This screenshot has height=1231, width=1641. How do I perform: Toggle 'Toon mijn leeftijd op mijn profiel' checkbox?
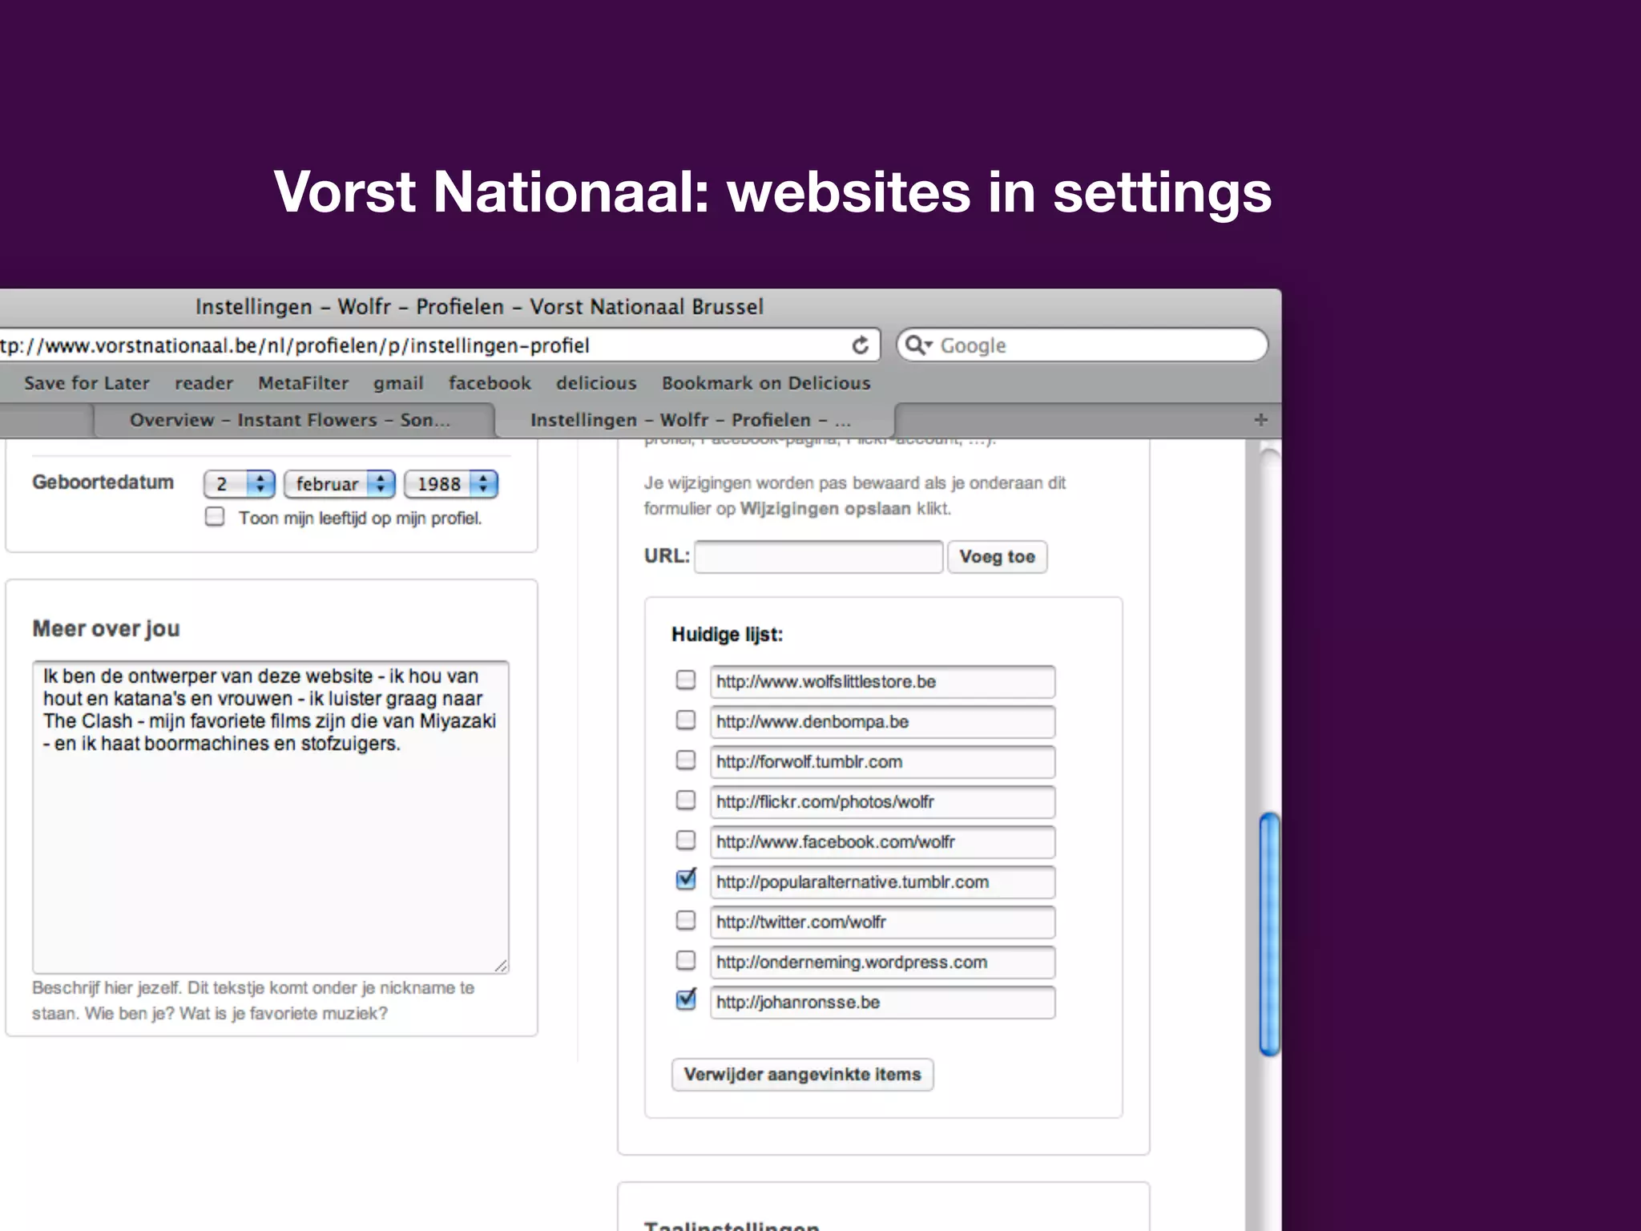click(x=215, y=517)
